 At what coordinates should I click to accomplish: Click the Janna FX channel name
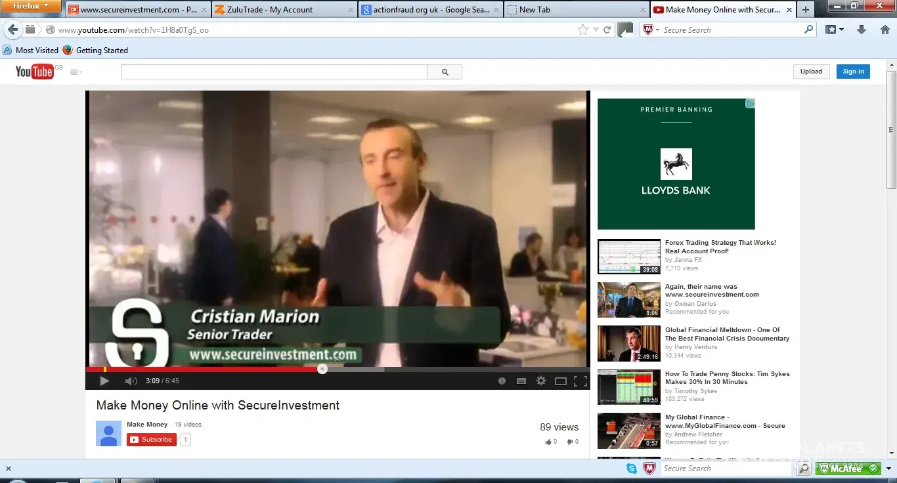(x=688, y=260)
